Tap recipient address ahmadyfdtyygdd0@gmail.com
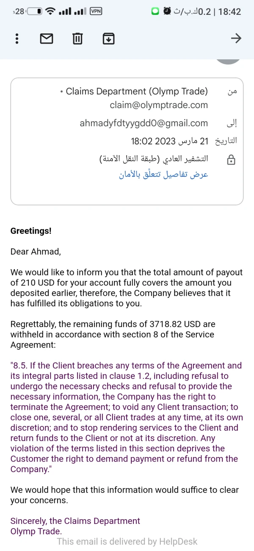 coord(144,123)
